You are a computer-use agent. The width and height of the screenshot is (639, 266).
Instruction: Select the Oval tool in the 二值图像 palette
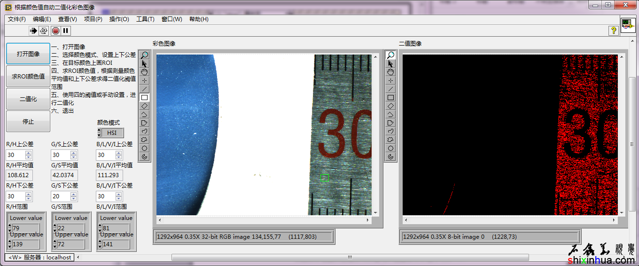pos(390,149)
